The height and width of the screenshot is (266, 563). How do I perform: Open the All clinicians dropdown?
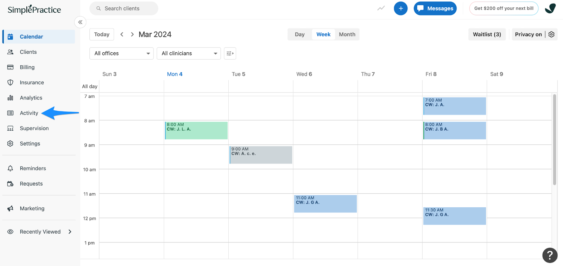click(189, 53)
